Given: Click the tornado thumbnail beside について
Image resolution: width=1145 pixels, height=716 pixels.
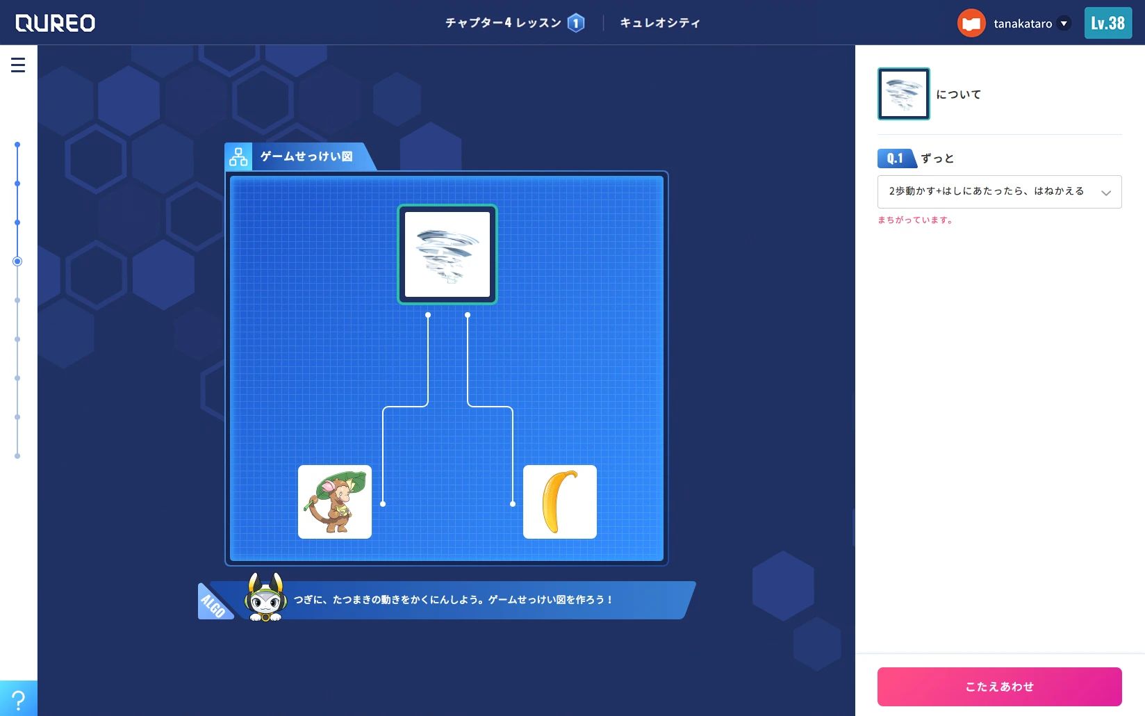Looking at the screenshot, I should [903, 94].
